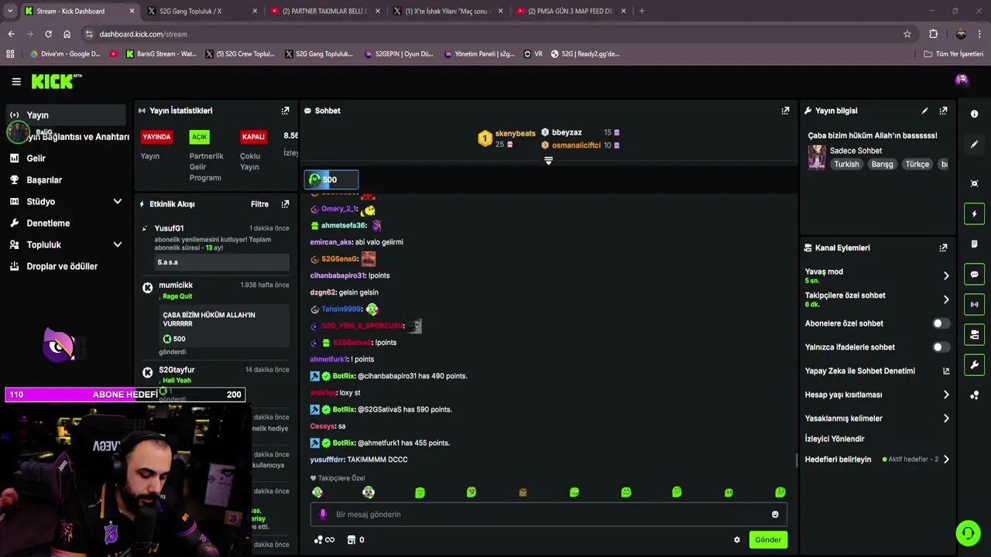
Task: Click the green Gönder send button
Action: [x=768, y=540]
